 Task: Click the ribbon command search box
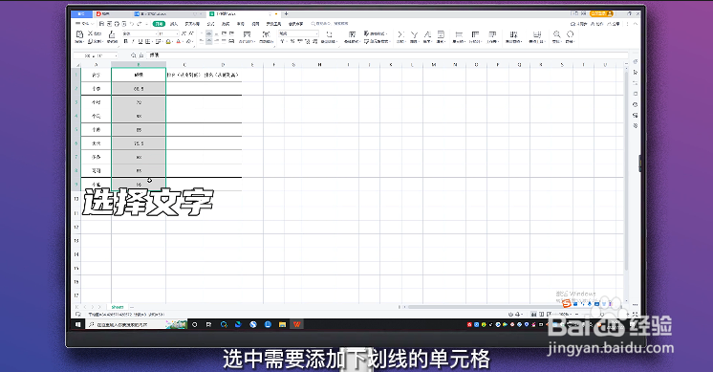[330, 23]
